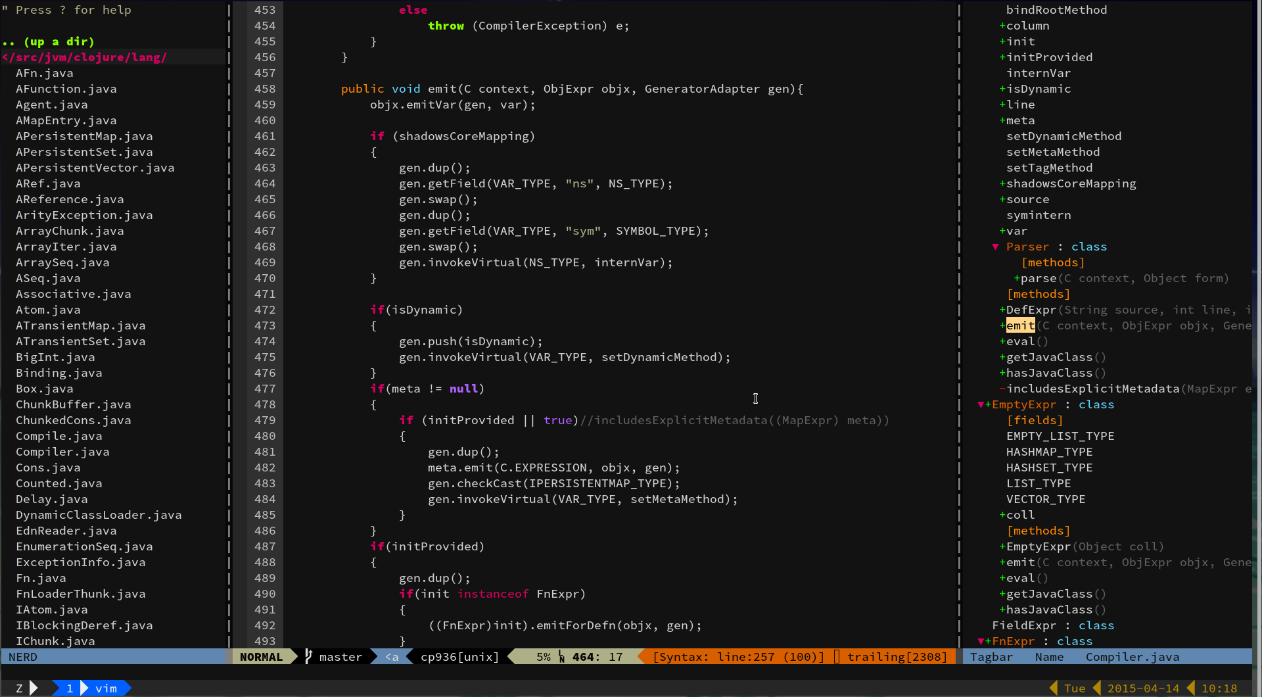This screenshot has width=1262, height=697.
Task: Click the line-number icon before 464:17
Action: pos(562,657)
